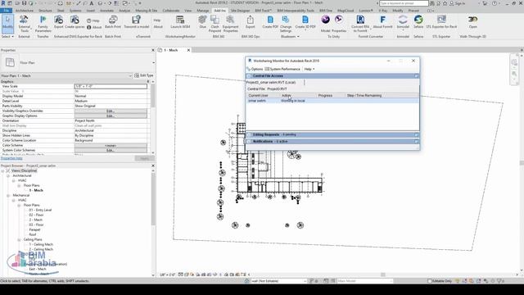
Task: Open the About FormIt icon
Action: point(382,22)
